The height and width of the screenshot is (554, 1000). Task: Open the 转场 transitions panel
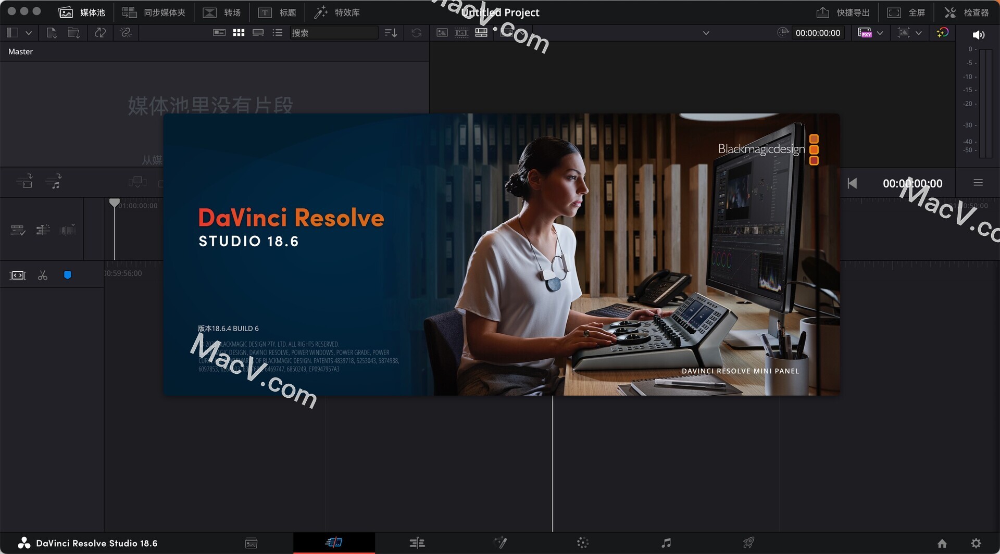click(x=221, y=12)
